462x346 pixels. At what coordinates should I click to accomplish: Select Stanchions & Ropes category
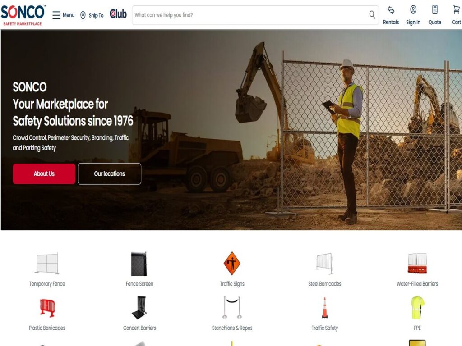tap(232, 314)
